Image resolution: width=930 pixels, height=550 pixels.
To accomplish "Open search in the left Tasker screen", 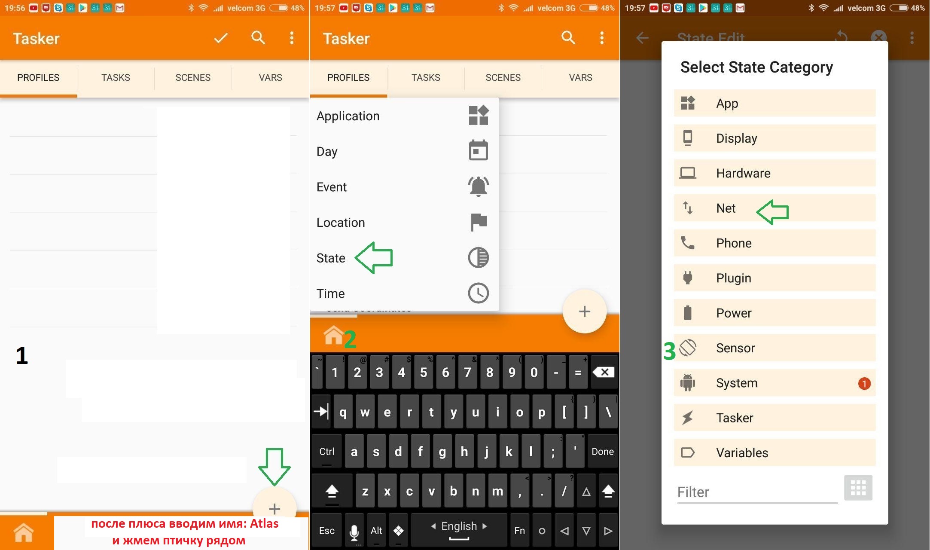I will (258, 38).
